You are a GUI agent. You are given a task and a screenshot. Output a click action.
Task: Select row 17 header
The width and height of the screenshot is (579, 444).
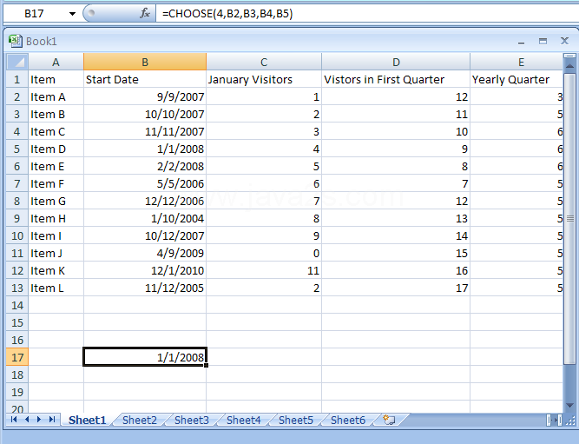[x=17, y=357]
